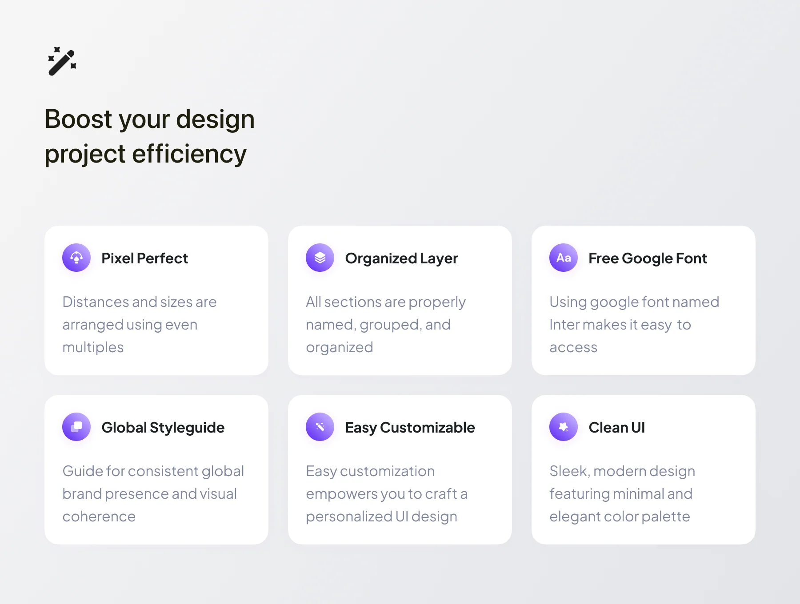Click the "Distances and sizes" description text
The image size is (800, 604).
tap(140, 325)
